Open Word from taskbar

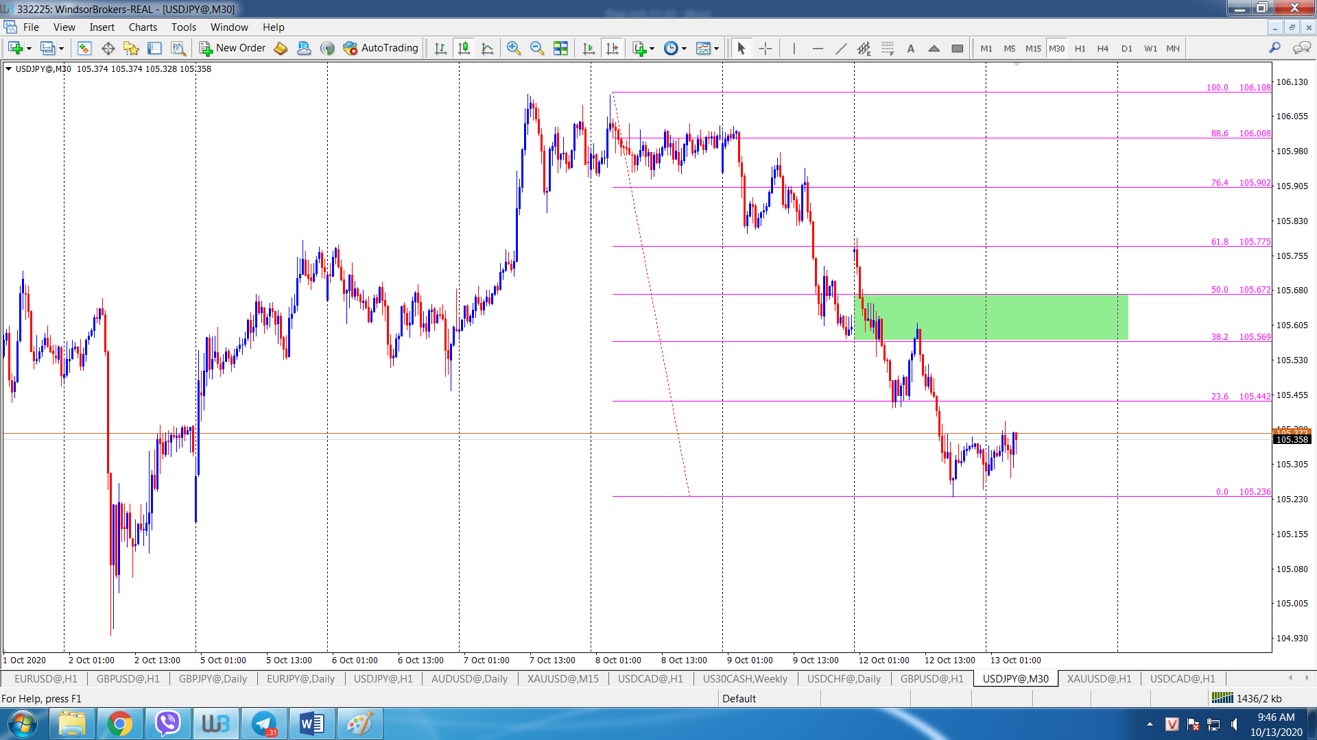click(312, 724)
